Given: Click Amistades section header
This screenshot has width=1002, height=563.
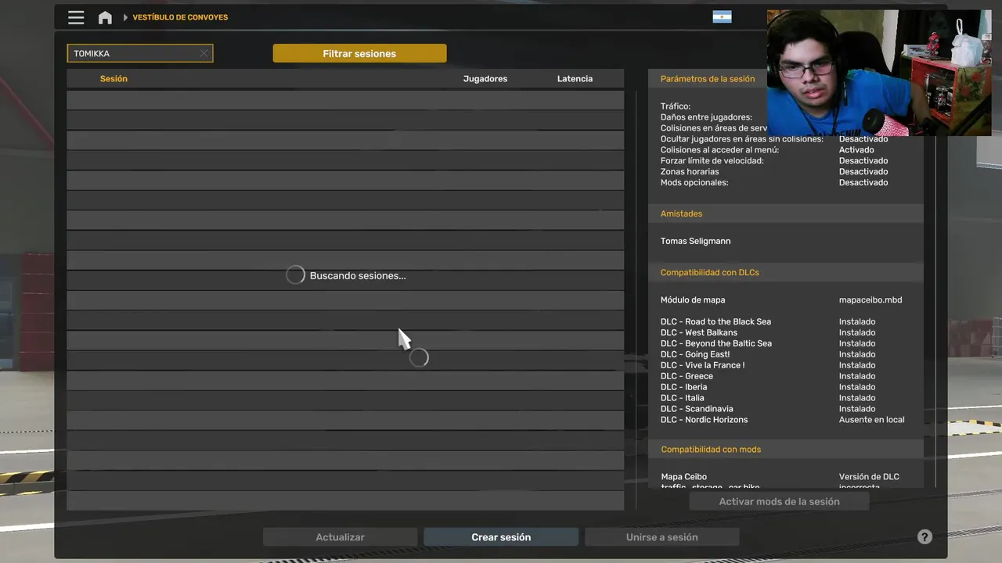Looking at the screenshot, I should click(681, 213).
